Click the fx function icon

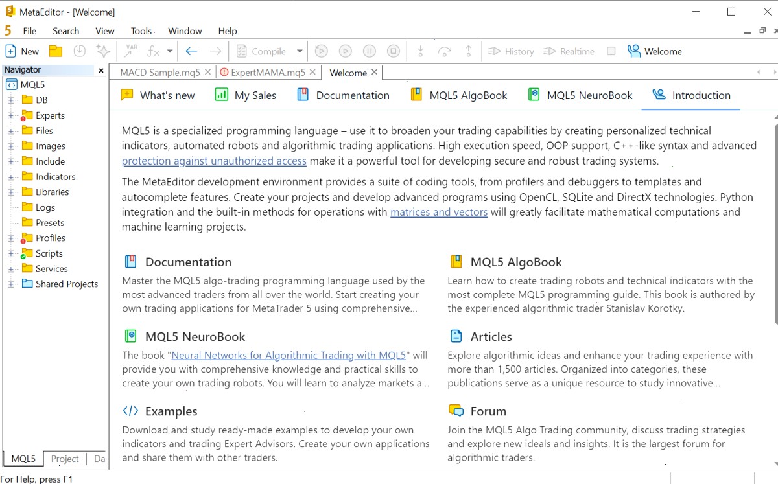point(153,51)
